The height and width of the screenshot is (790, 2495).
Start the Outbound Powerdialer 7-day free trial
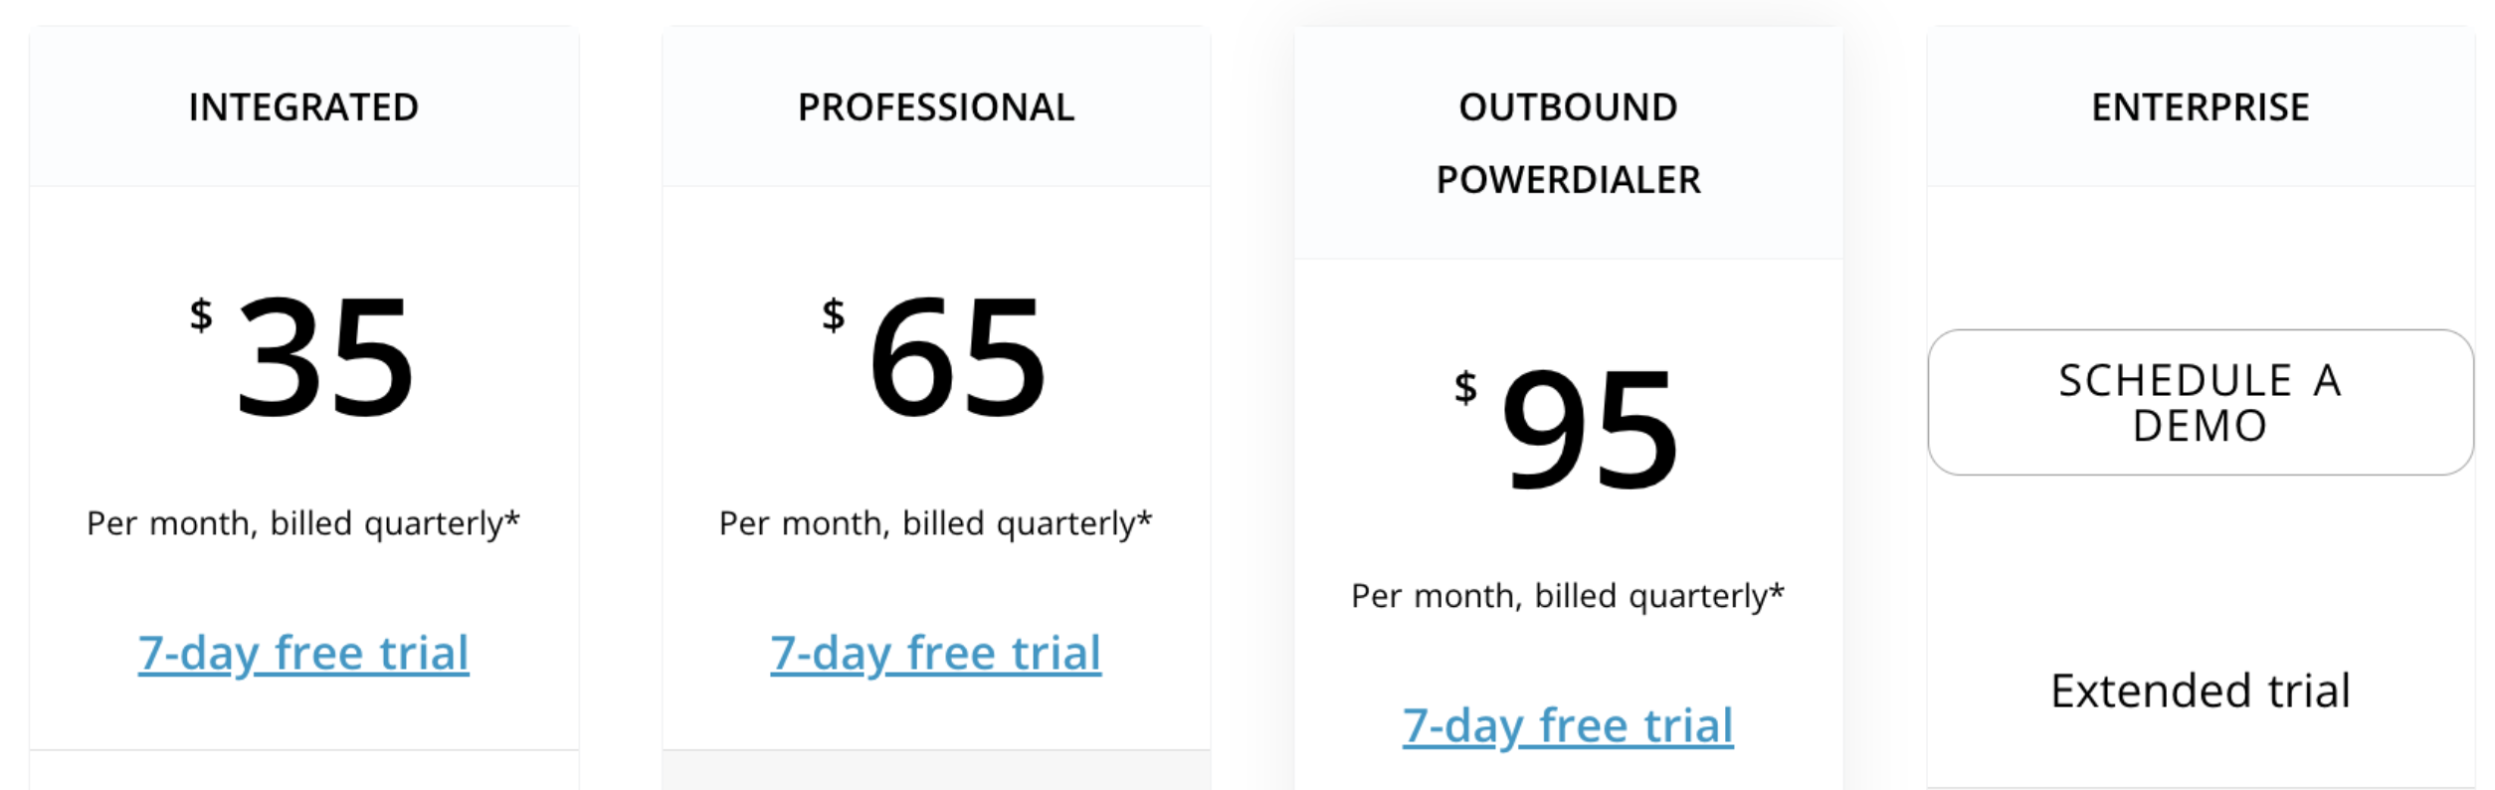point(1568,726)
